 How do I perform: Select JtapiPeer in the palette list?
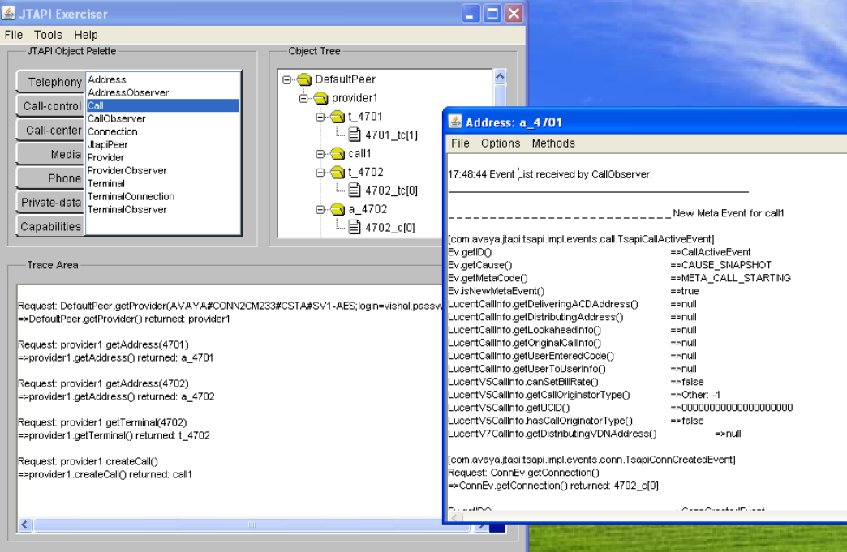coord(162,144)
